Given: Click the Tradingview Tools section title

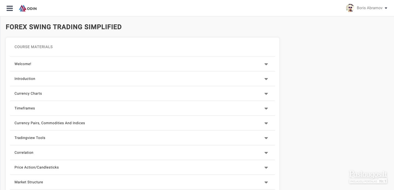Looking at the screenshot, I should coord(30,138).
